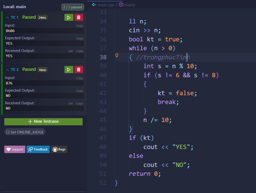The height and width of the screenshot is (193, 256).
Task: Click TC 1 Passed status label
Action: click(29, 17)
